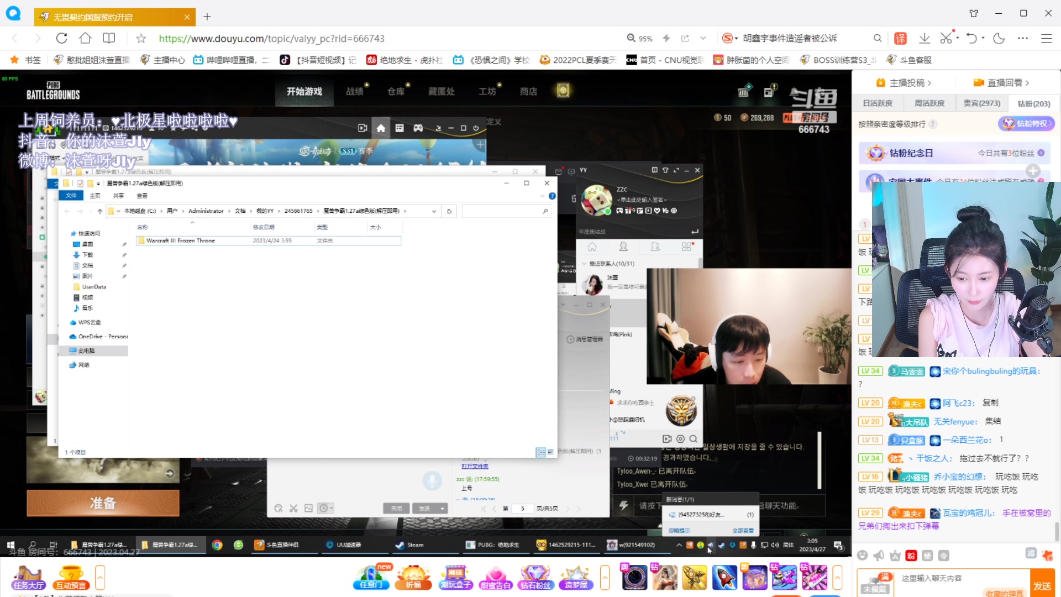1061x597 pixels.
Task: Open the 主播中心 bookmark
Action: pos(163,60)
